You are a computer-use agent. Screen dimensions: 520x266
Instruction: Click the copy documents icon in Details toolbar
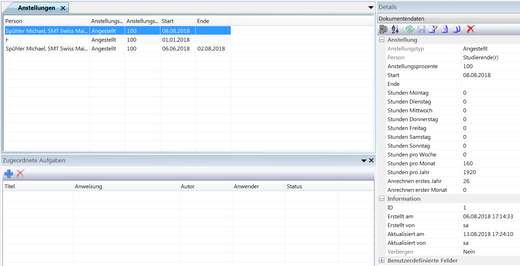pyautogui.click(x=457, y=29)
